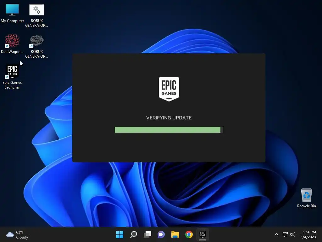This screenshot has height=242, width=322.
Task: Open the Windows Start menu
Action: (119, 234)
